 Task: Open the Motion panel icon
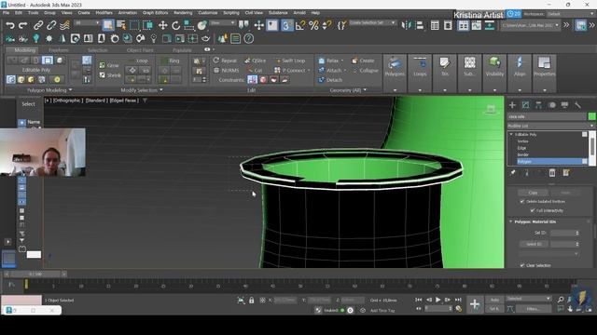pyautogui.click(x=551, y=105)
